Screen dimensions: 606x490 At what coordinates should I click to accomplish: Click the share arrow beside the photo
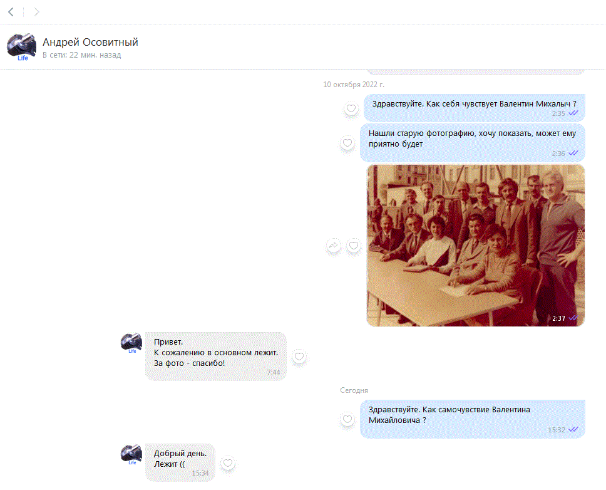[334, 246]
